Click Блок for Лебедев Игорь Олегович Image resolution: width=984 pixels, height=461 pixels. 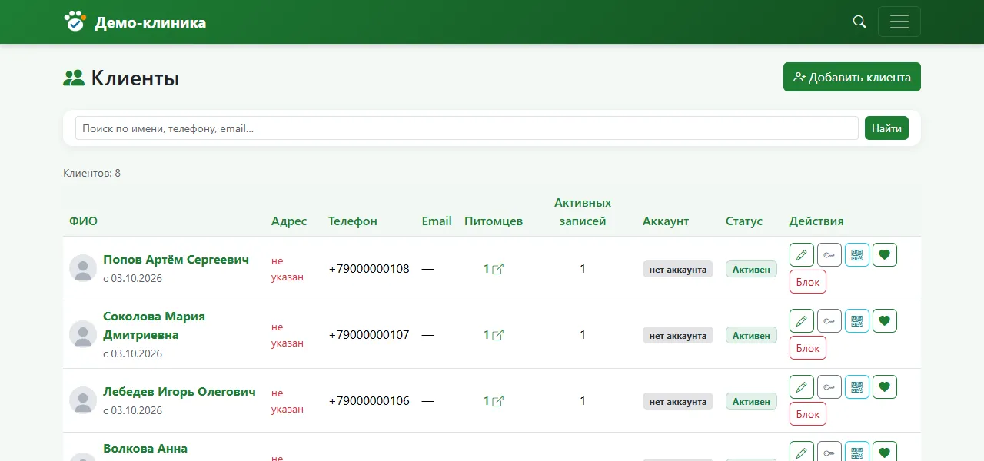pos(808,414)
